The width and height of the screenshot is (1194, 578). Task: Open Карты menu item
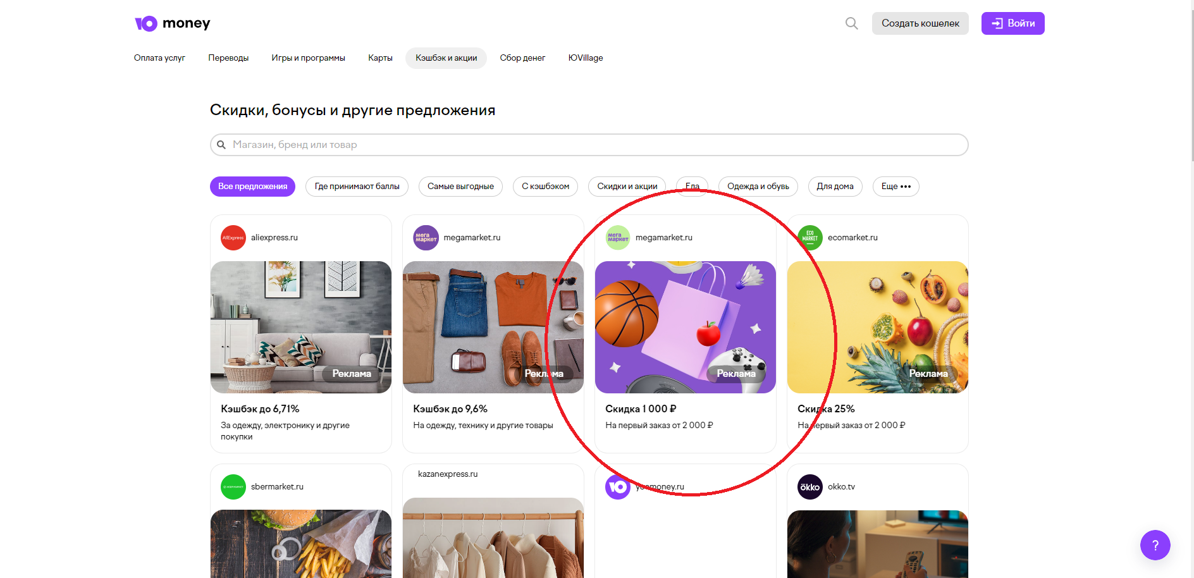point(380,58)
